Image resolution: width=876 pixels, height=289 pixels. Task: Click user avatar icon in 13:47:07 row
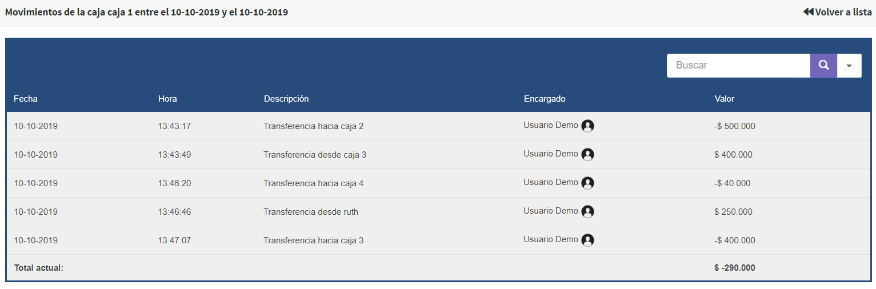click(587, 240)
